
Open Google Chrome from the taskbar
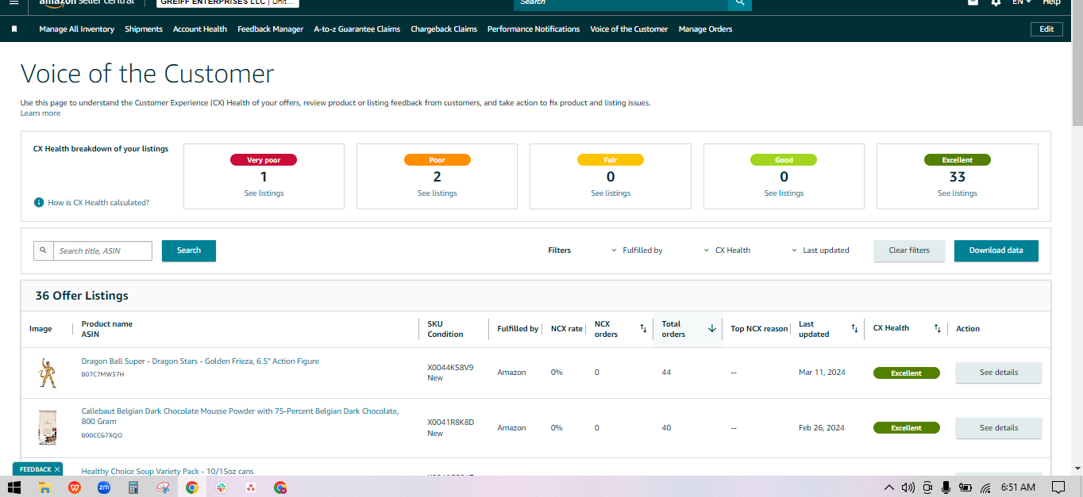[x=191, y=487]
